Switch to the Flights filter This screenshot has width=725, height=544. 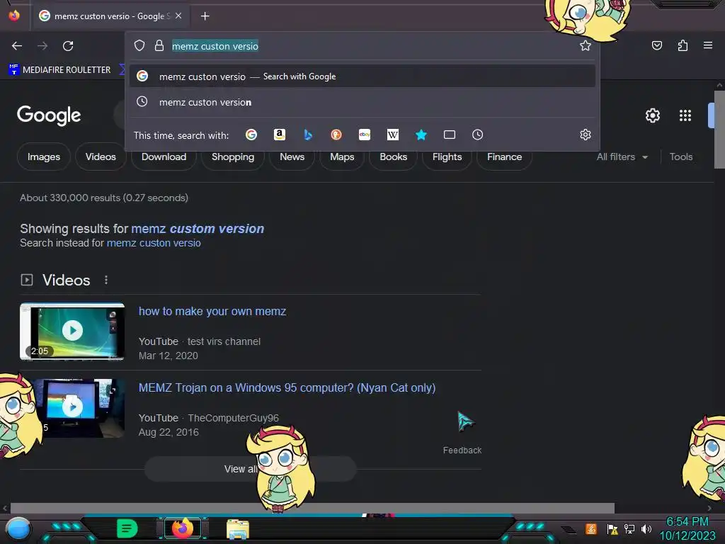pyautogui.click(x=447, y=157)
